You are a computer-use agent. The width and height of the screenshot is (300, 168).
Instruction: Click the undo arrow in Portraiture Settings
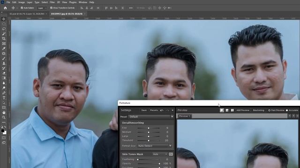tap(162, 110)
